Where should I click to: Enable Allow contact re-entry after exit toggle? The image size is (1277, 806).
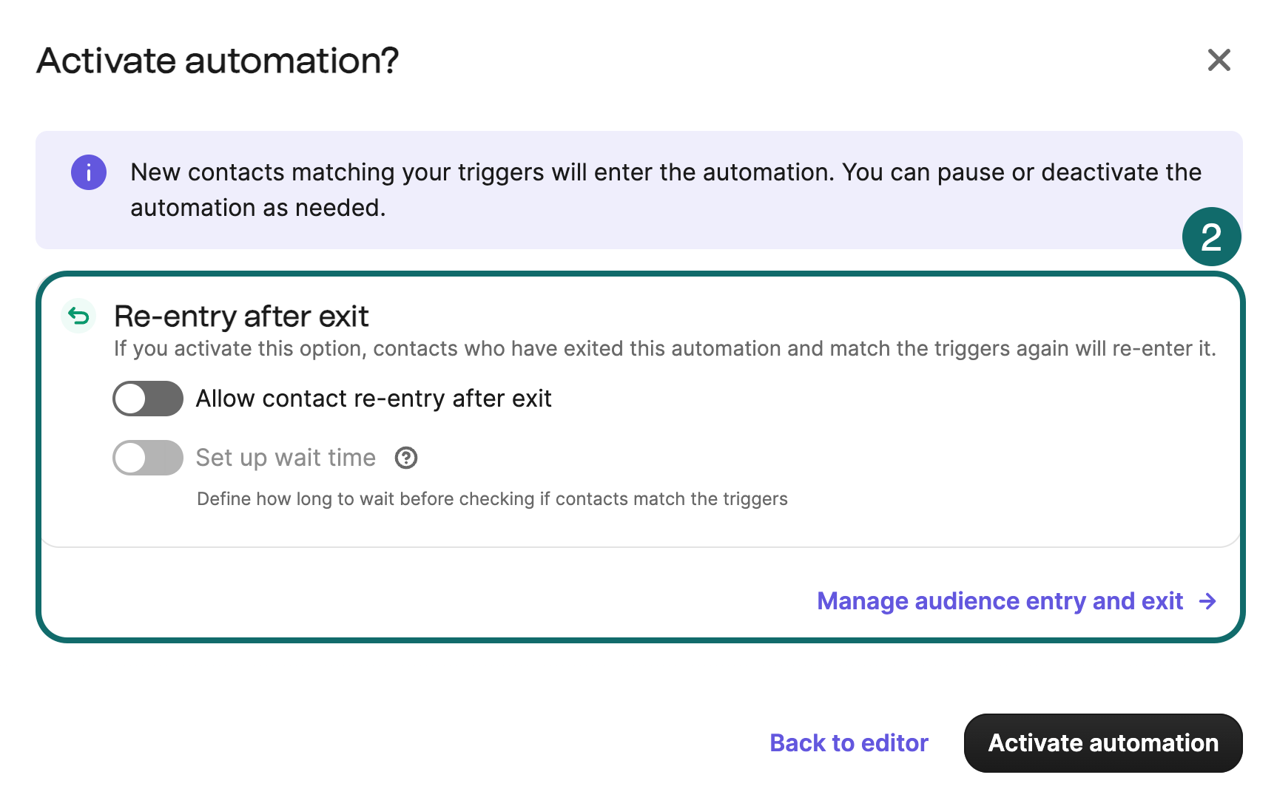(148, 399)
